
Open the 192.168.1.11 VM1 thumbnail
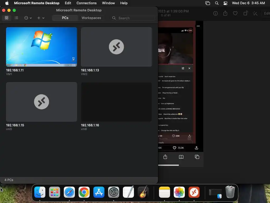[x=41, y=47]
